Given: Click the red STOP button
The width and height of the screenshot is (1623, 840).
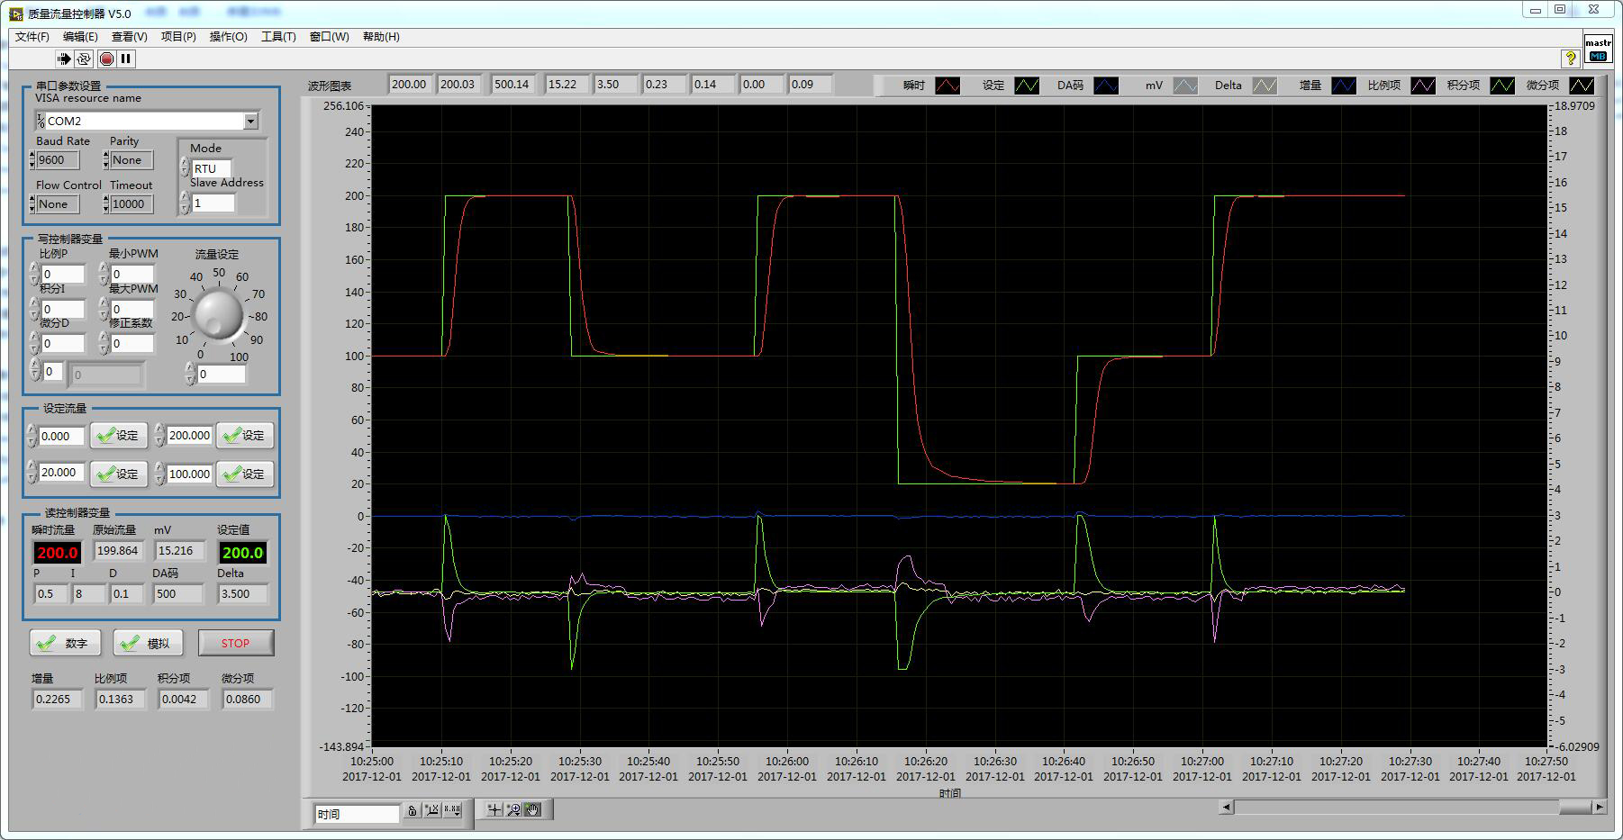Looking at the screenshot, I should pyautogui.click(x=236, y=643).
